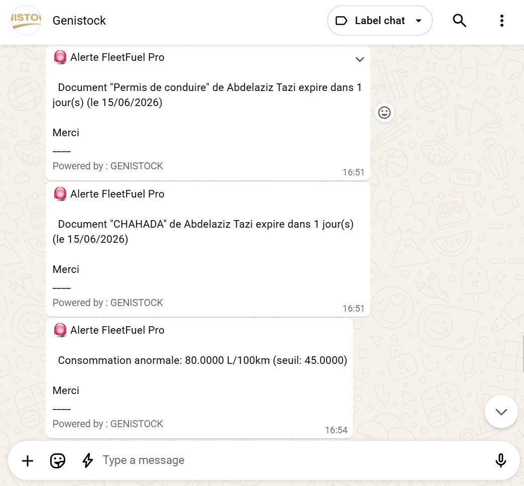
Task: Click the "CHAHADA" document alert text
Action: pyautogui.click(x=203, y=231)
